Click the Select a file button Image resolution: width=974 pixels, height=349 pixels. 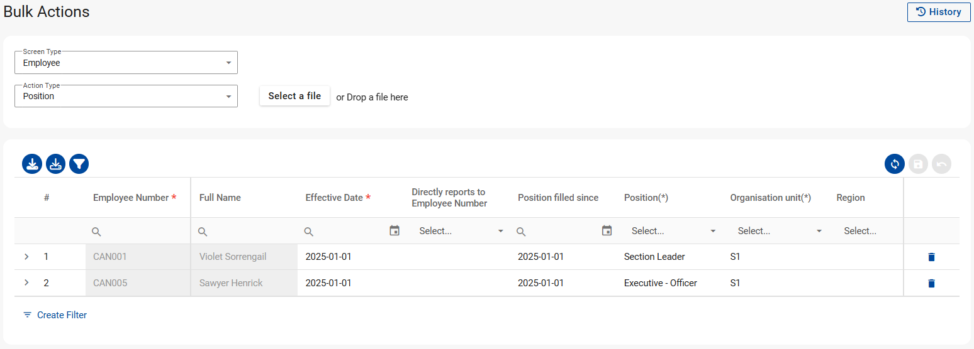click(294, 96)
